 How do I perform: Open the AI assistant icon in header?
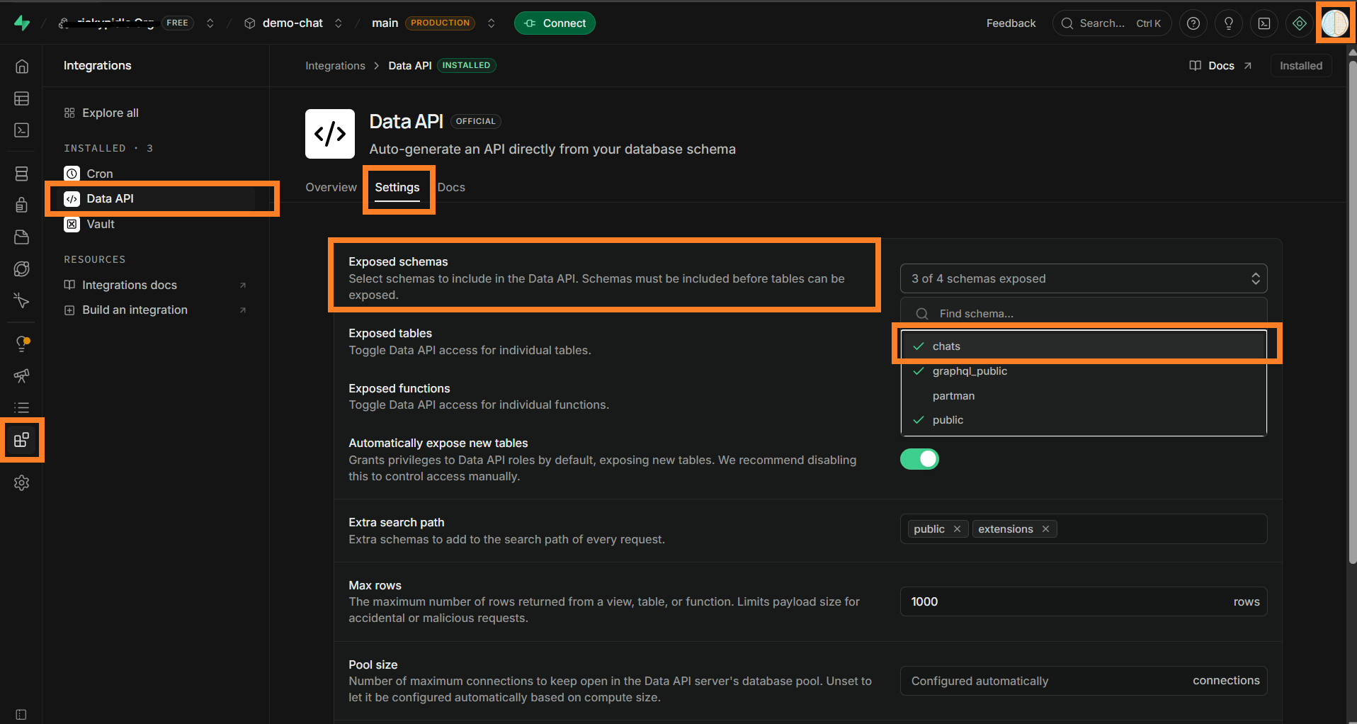click(1300, 23)
